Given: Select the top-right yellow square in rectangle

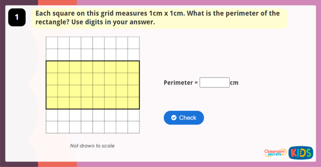Looking at the screenshot, I should [134, 67].
